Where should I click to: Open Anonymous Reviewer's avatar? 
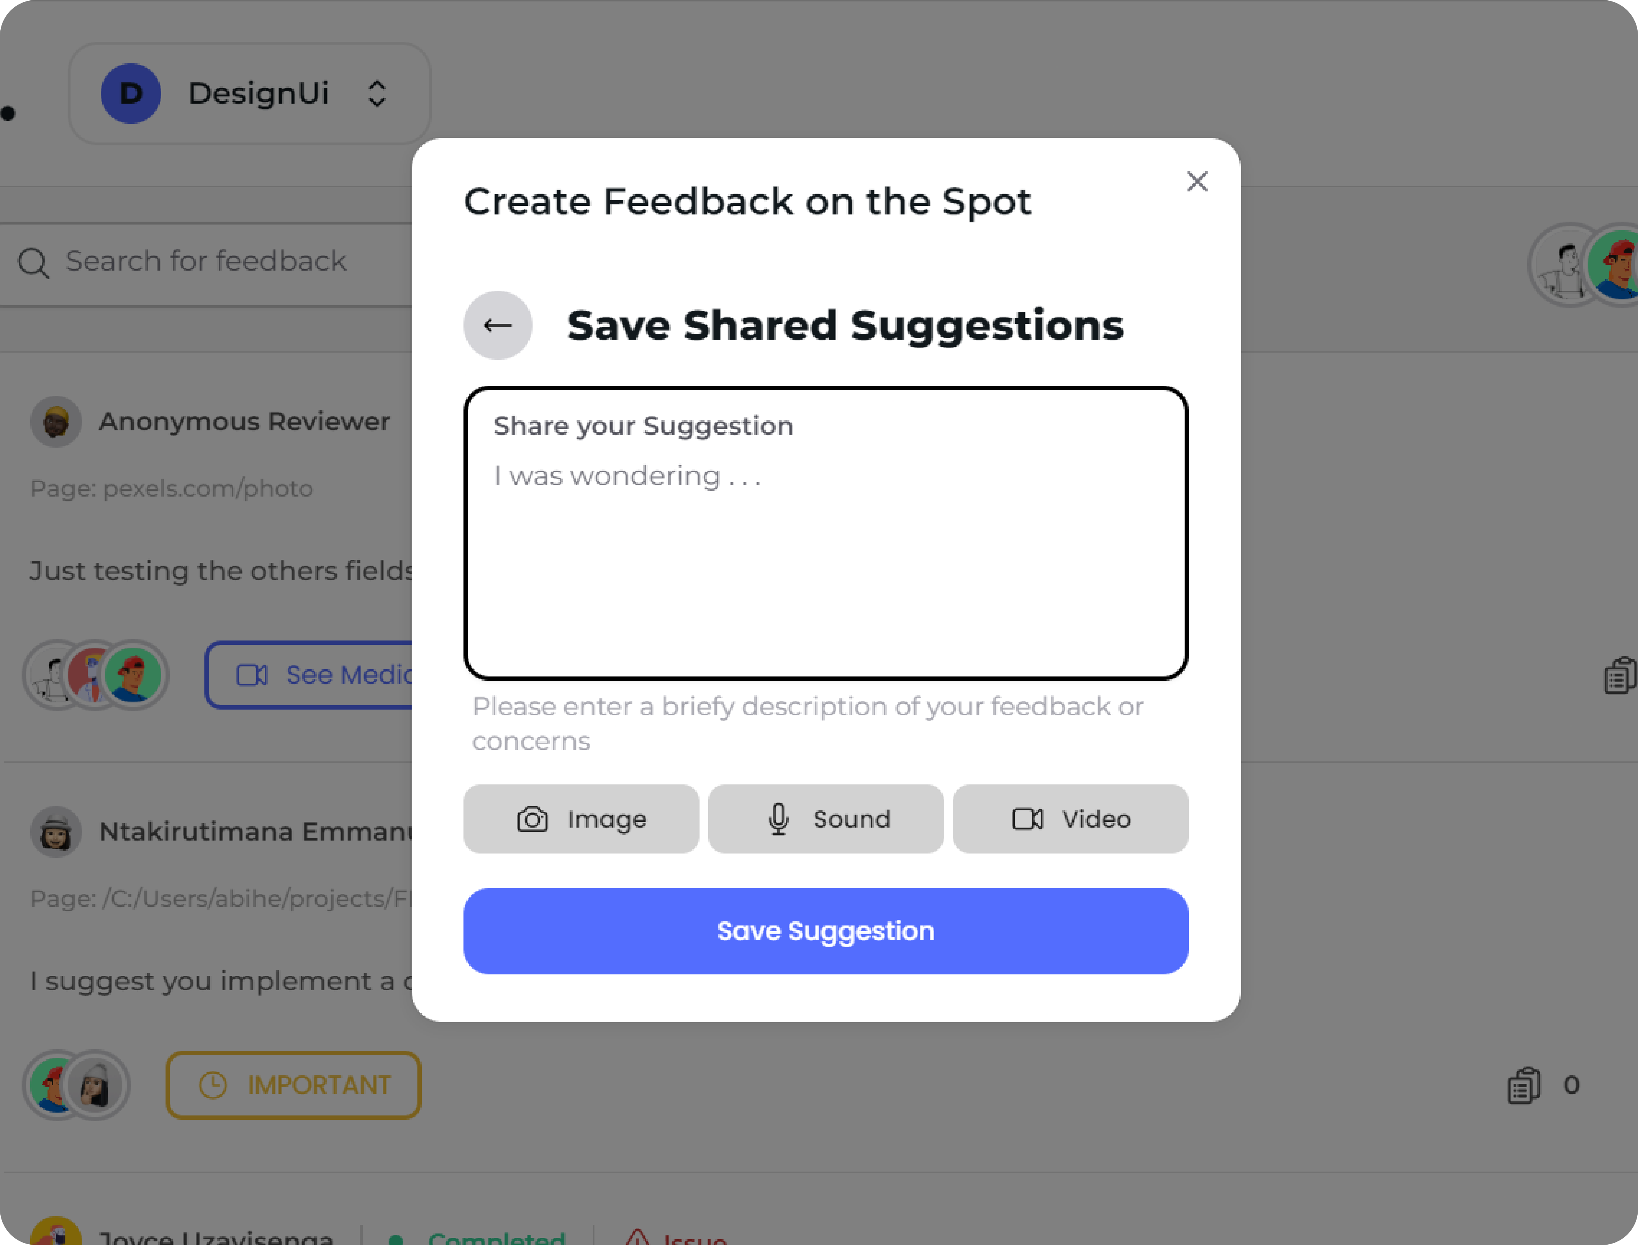click(55, 422)
